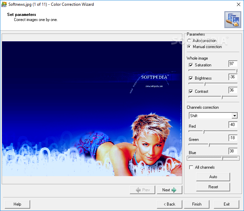Click the Green value field showing -18

(x=233, y=138)
